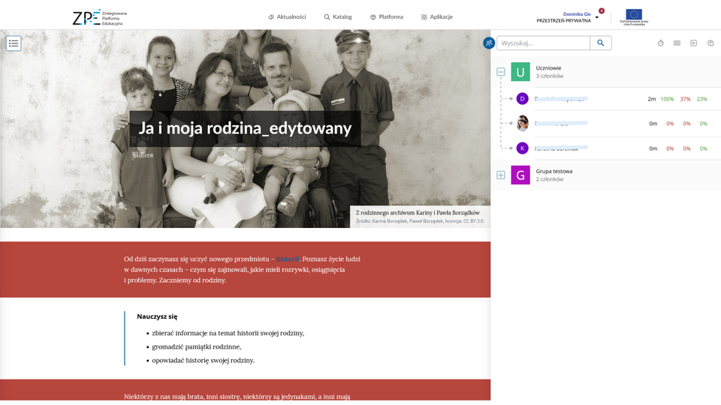Click the play box icon in panel header
721x405 pixels.
693,43
